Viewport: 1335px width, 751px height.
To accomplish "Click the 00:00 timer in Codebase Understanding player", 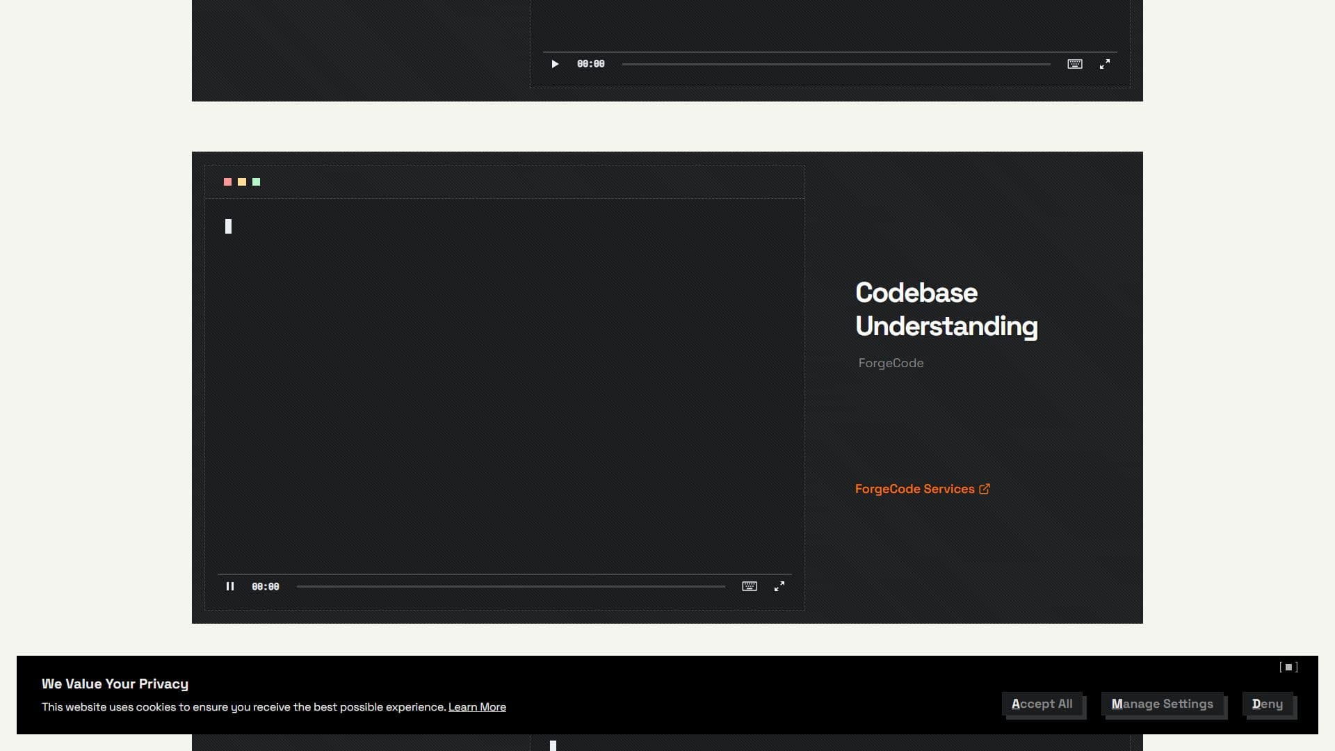I will pos(266,587).
